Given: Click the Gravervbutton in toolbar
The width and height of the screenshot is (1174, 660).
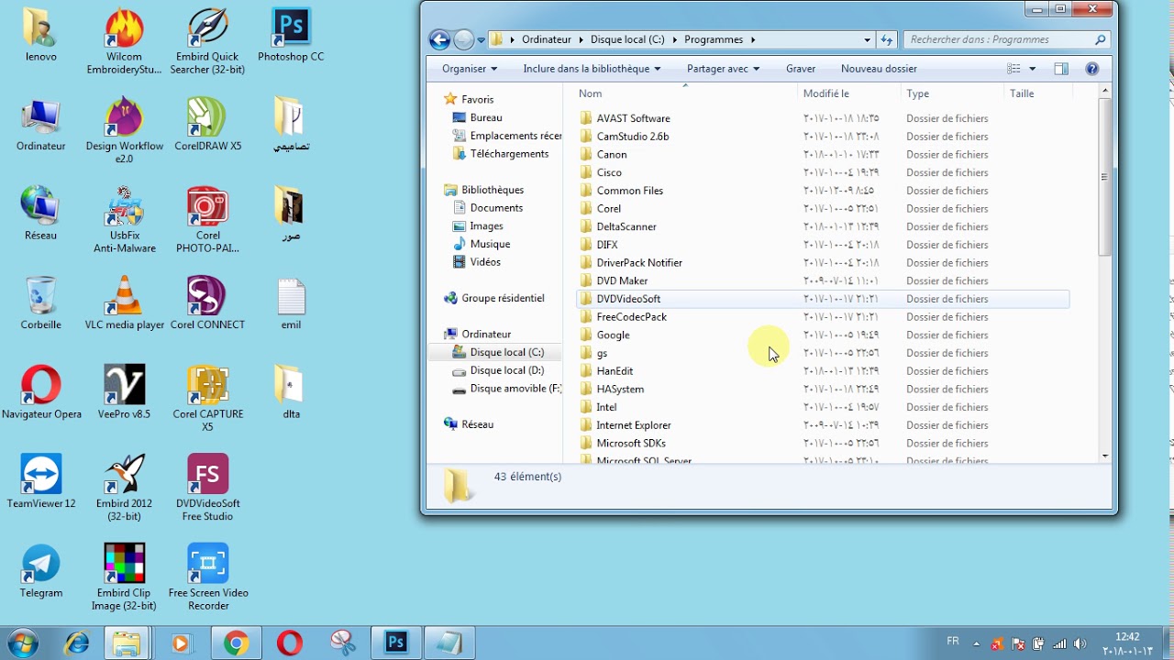Looking at the screenshot, I should [x=801, y=69].
